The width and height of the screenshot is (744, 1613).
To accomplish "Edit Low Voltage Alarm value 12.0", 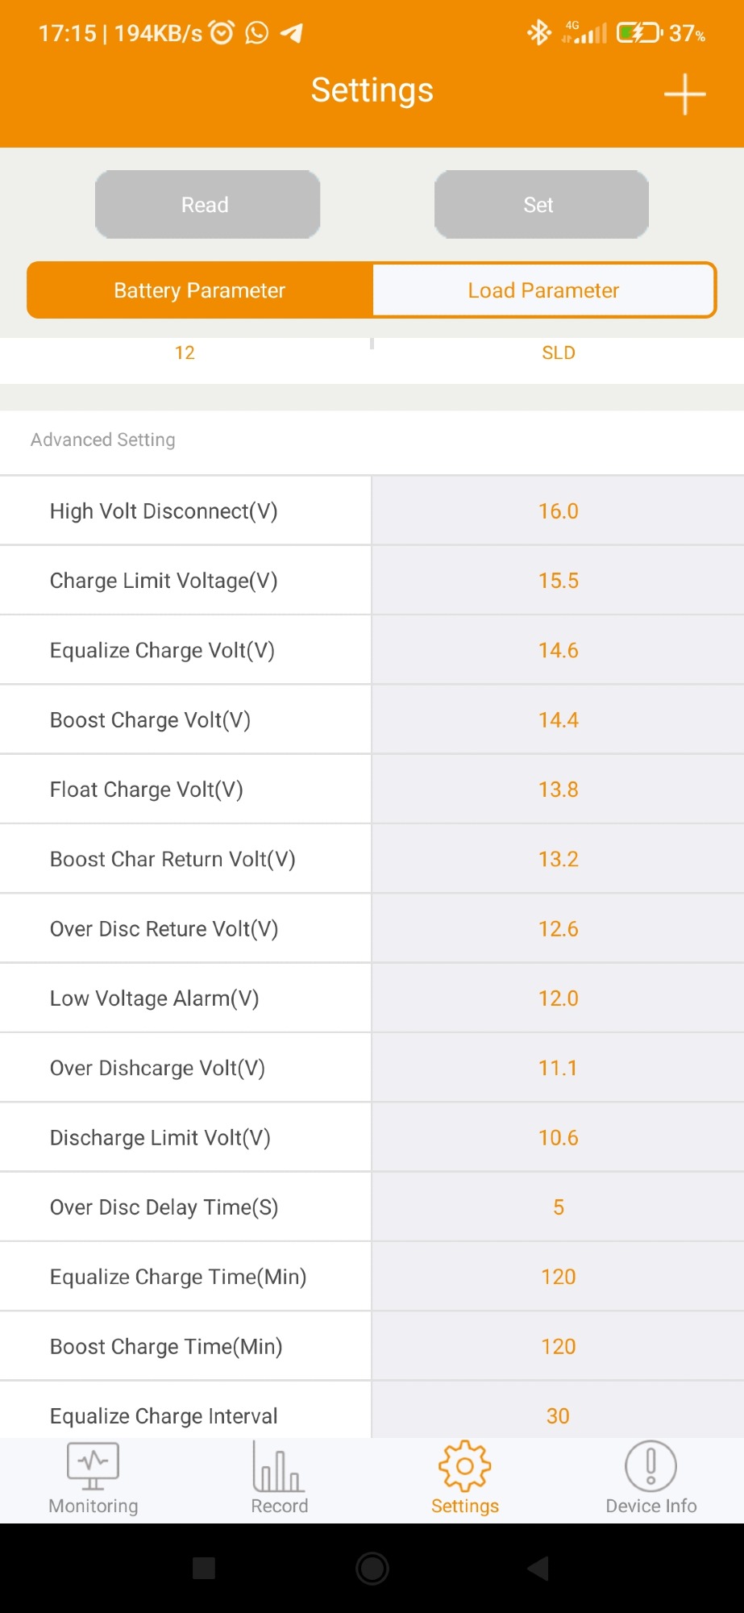I will tap(558, 998).
